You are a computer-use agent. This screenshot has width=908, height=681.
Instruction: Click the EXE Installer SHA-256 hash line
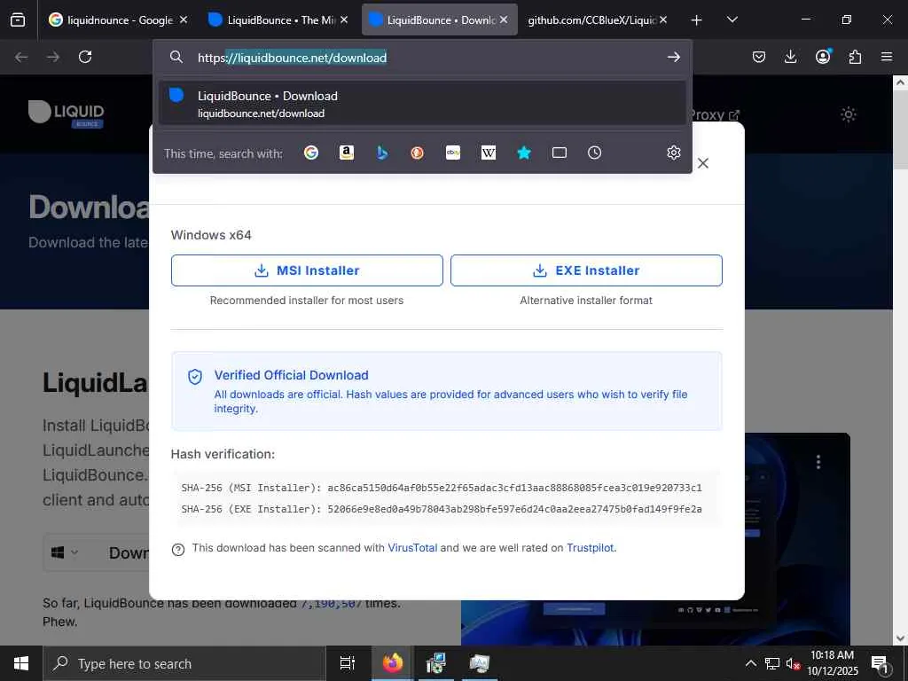click(x=442, y=509)
